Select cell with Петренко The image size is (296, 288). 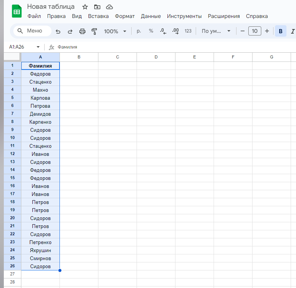pos(40,242)
